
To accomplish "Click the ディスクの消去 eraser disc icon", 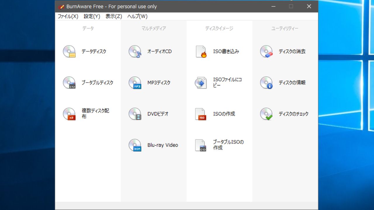I will click(266, 51).
